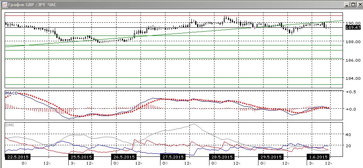Click the График GBP/JPY ЧАС title bar
Screen dimensions: 363x168
(32, 4)
